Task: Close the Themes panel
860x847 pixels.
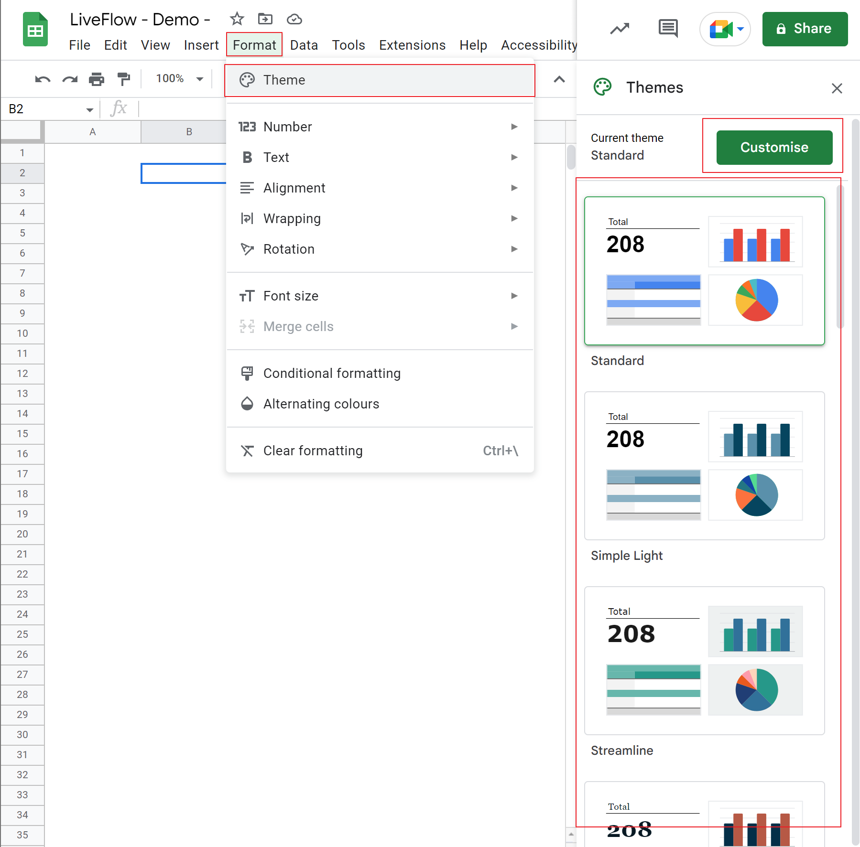Action: click(x=837, y=88)
